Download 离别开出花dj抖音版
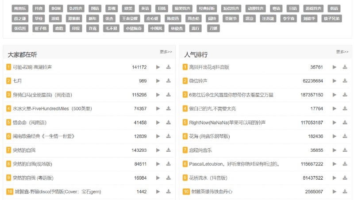 tap(345, 67)
